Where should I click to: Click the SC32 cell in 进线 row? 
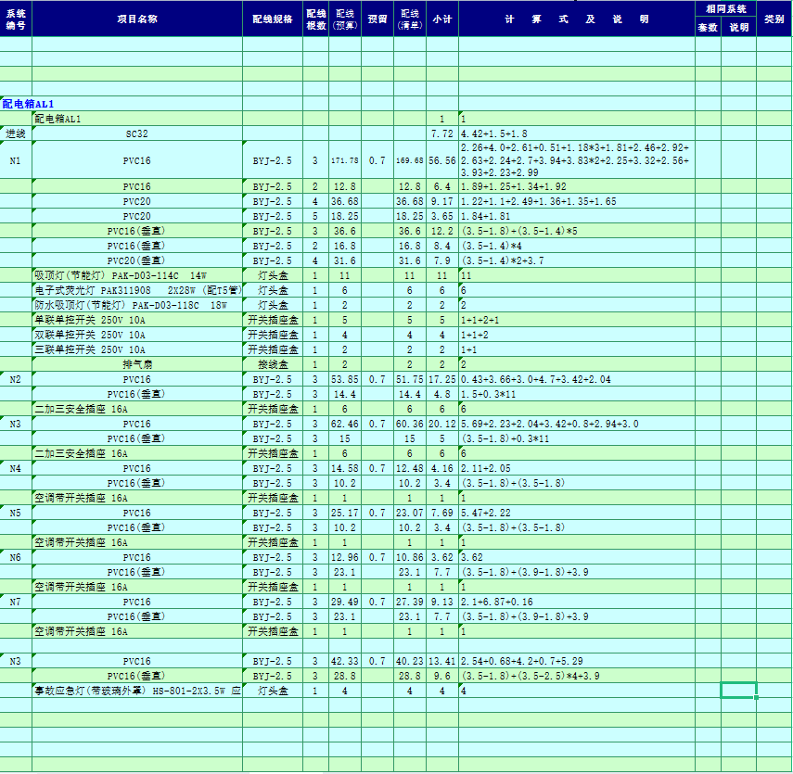(x=136, y=133)
